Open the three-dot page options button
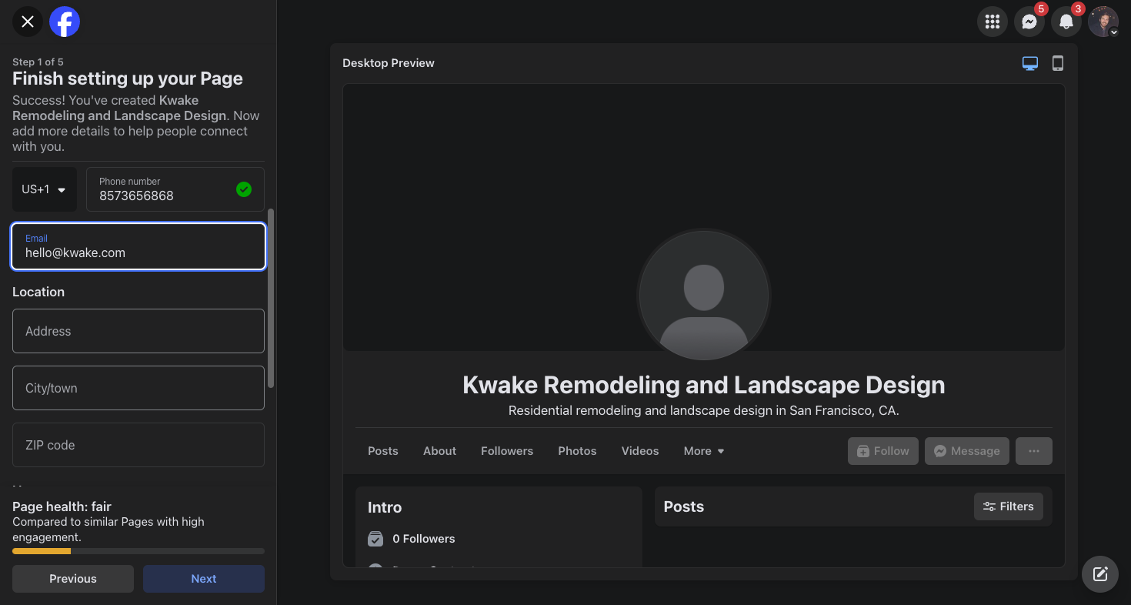1131x605 pixels. click(1034, 451)
